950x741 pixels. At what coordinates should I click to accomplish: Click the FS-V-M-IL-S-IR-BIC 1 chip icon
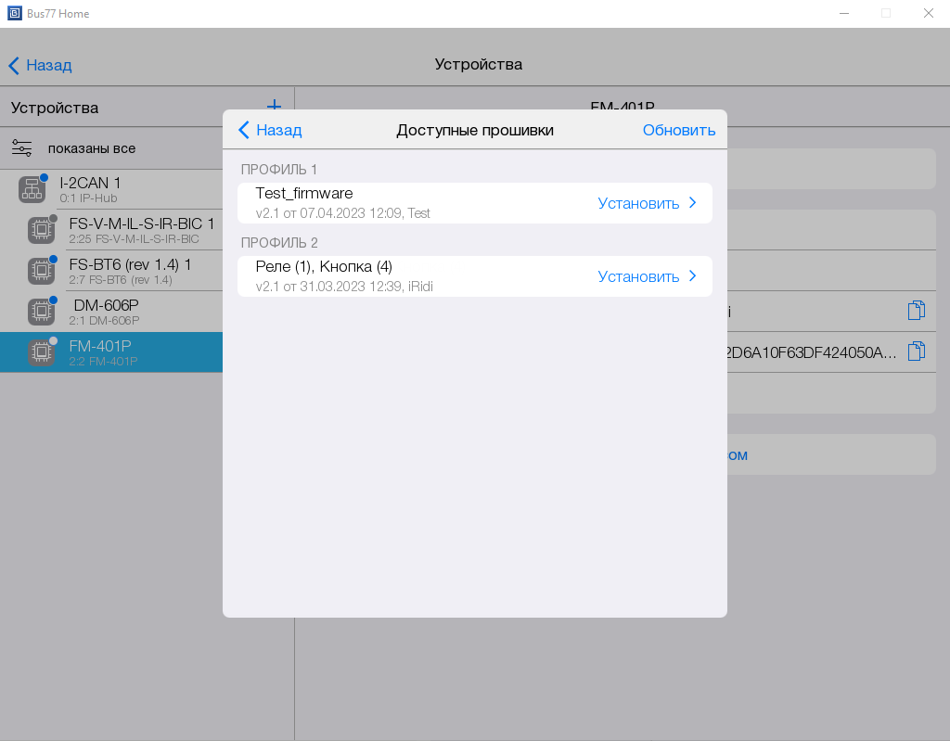click(x=41, y=230)
